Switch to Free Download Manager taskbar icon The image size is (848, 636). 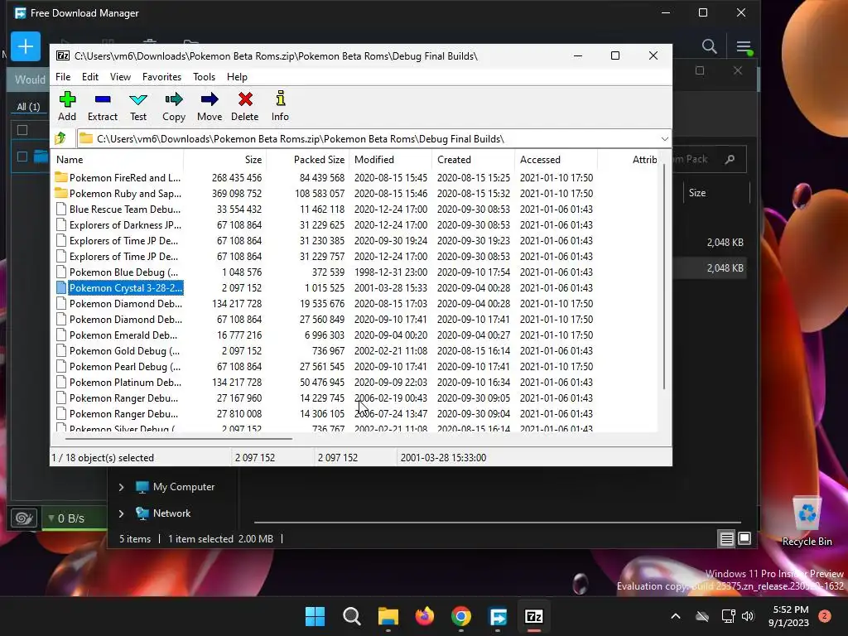[x=498, y=616]
